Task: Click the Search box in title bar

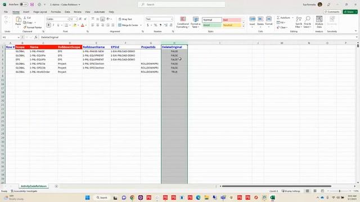Action: coord(181,4)
